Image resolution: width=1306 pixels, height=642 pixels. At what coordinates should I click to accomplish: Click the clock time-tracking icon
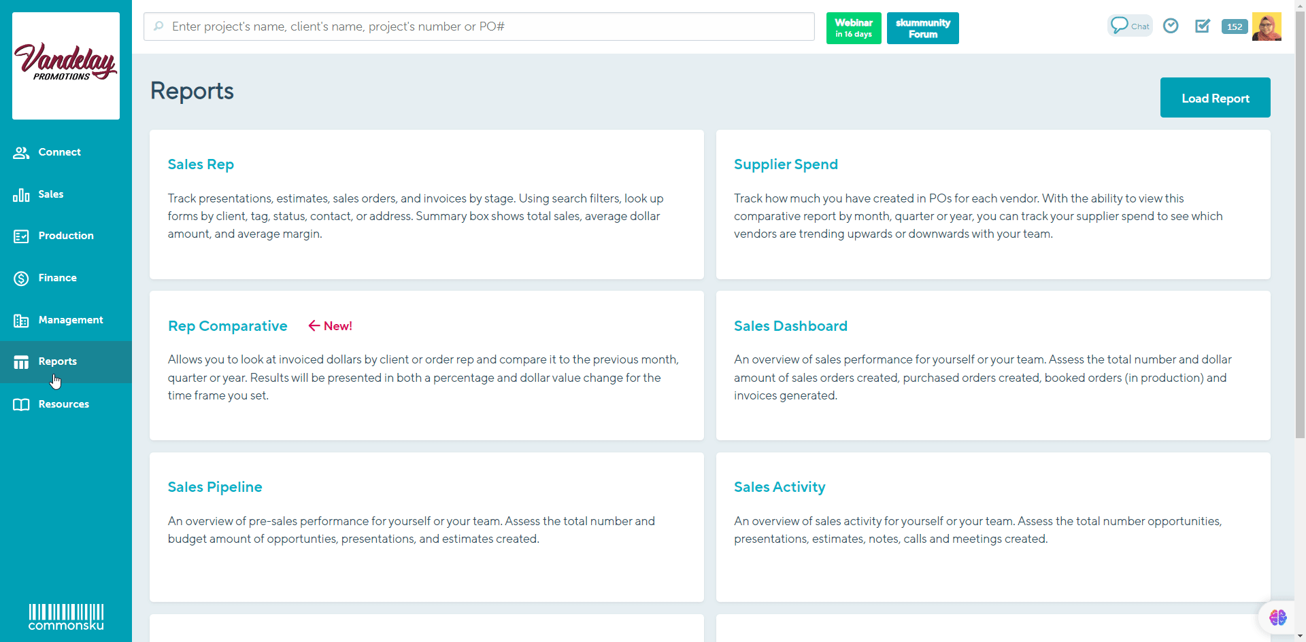pos(1171,26)
